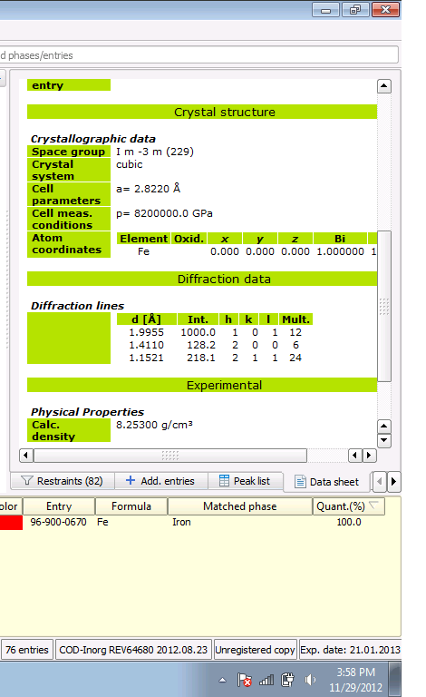Click the Exp. date status field
This screenshot has width=426, height=697.
[x=350, y=650]
